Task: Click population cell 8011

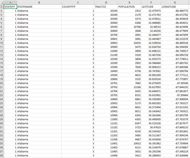Action: click(x=130, y=111)
